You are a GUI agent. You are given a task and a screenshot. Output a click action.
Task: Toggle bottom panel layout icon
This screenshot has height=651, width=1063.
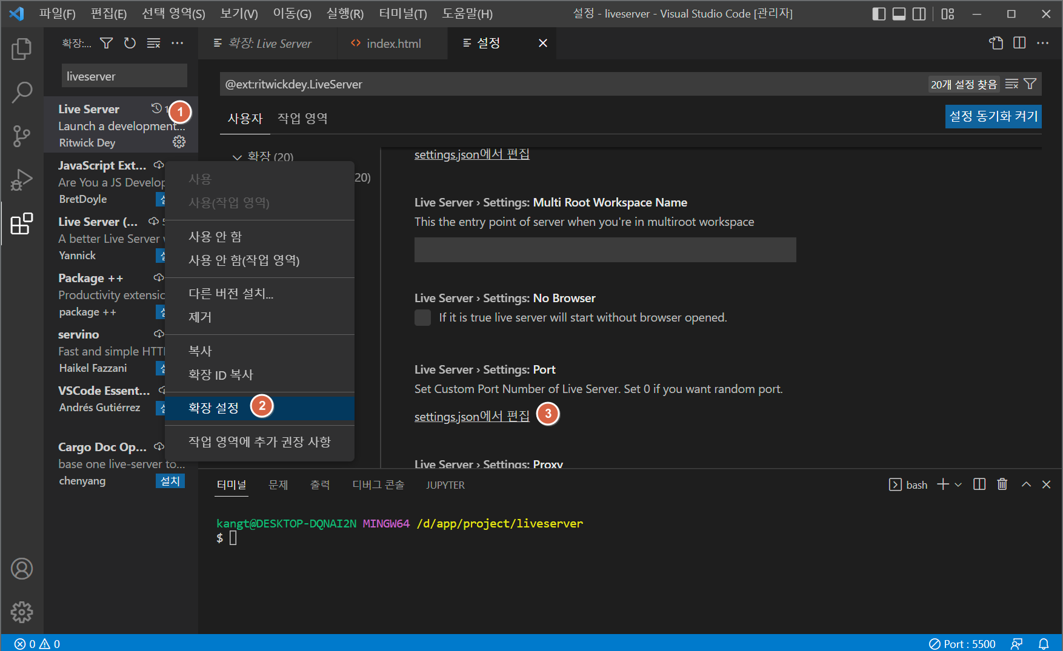click(899, 13)
